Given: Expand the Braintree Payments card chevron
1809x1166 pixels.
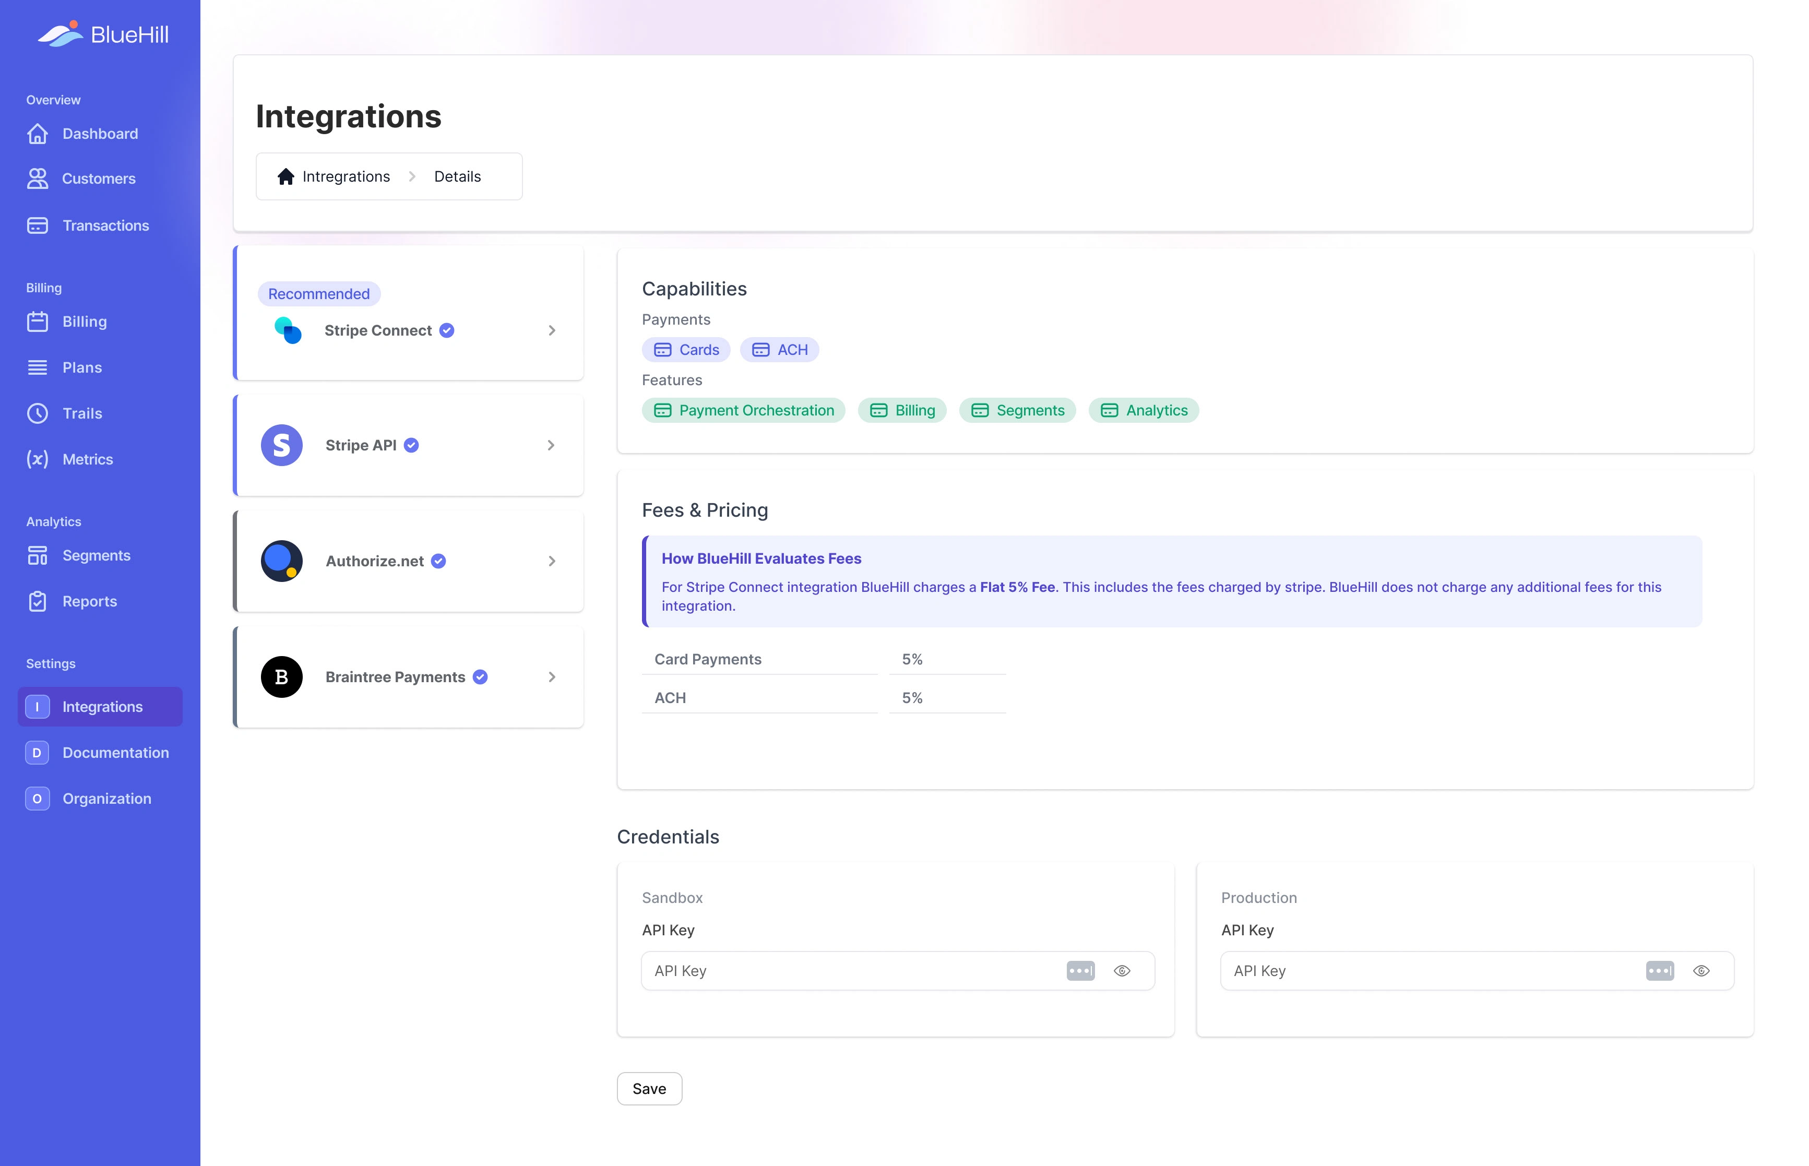Looking at the screenshot, I should pos(552,677).
